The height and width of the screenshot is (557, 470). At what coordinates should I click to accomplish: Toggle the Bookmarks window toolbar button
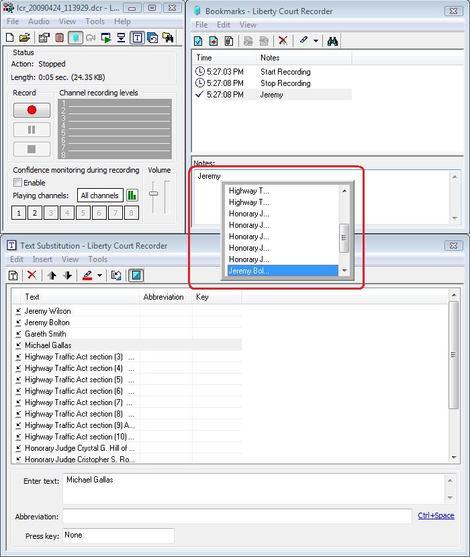(x=75, y=38)
